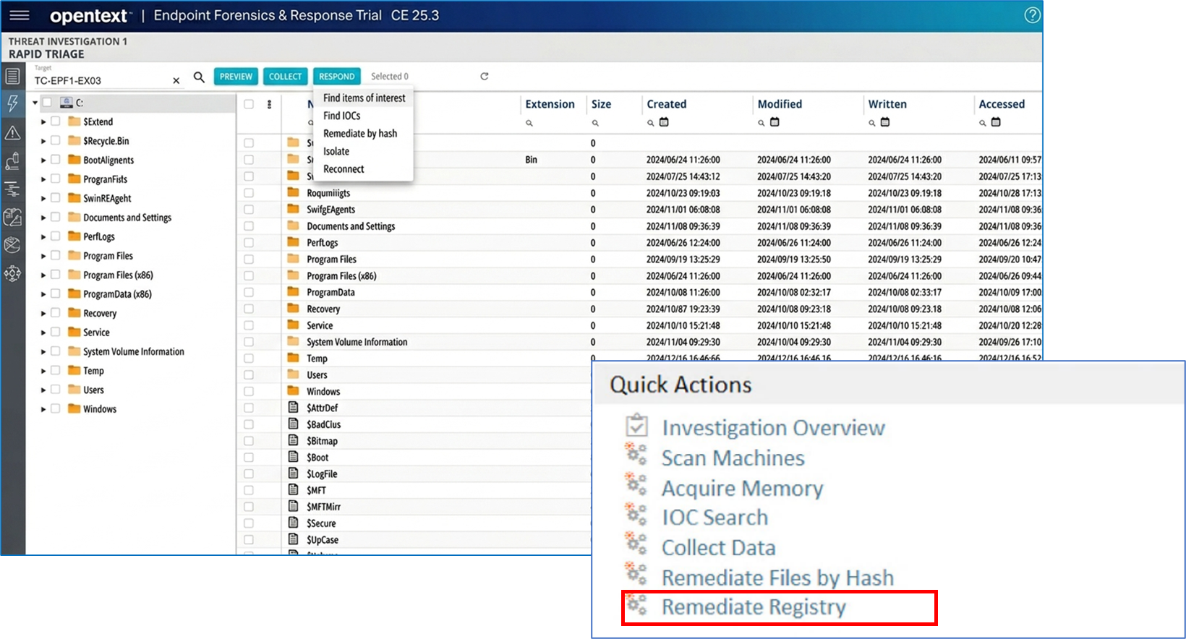Image resolution: width=1186 pixels, height=639 pixels.
Task: Open the Remediate Registry quick action
Action: click(754, 607)
